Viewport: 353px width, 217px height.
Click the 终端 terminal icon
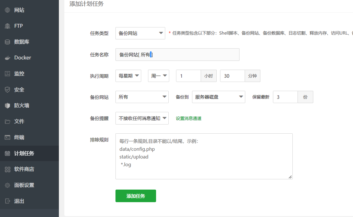point(7,137)
